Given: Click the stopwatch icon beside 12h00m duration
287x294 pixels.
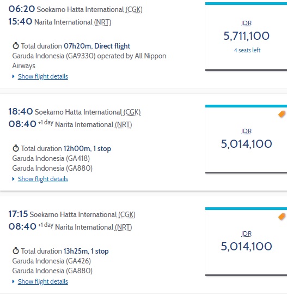Looking at the screenshot, I should (16, 148).
